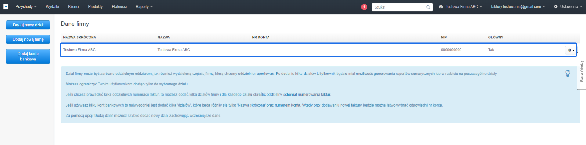Click Dodaj nowy dział button
The image size is (586, 145).
pos(28,25)
